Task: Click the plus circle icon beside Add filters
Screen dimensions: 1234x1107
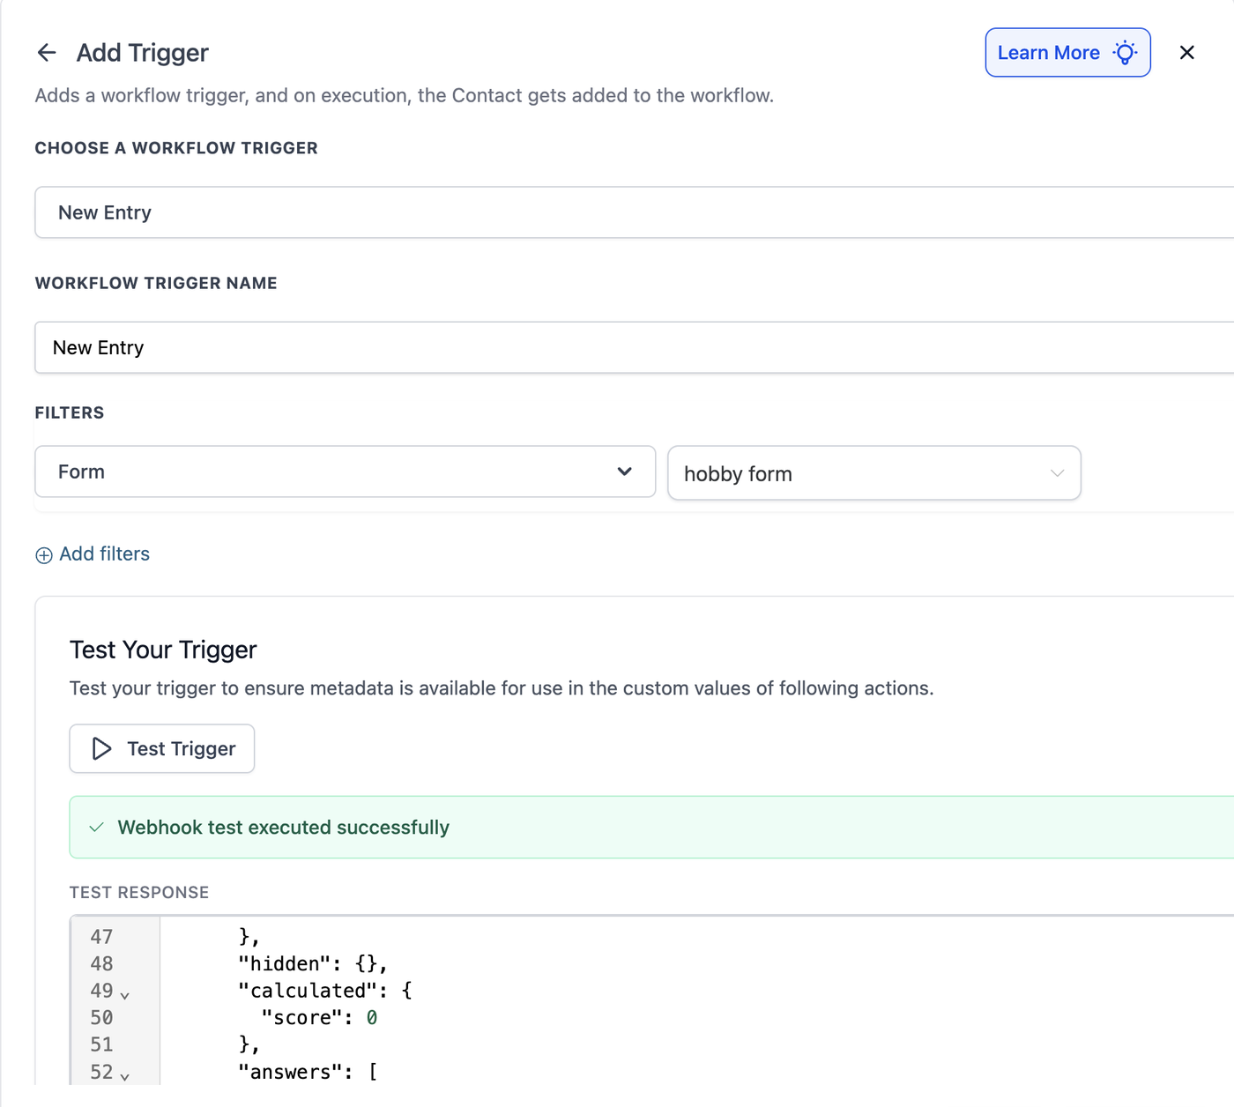Action: click(44, 555)
